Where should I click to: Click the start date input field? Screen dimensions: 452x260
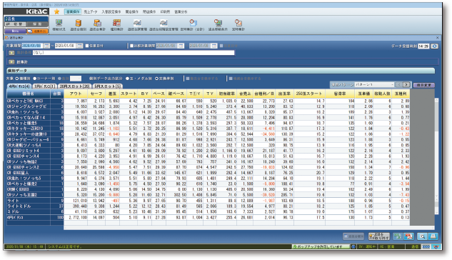(x=32, y=46)
